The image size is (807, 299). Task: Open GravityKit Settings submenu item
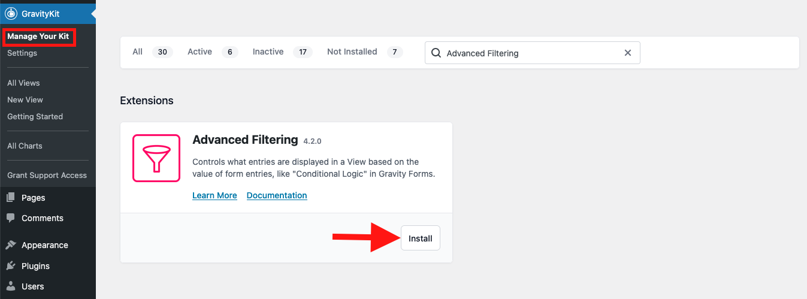22,53
